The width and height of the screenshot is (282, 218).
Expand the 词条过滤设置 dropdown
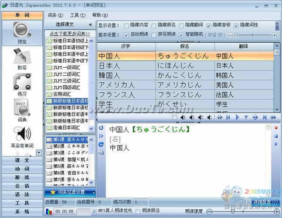(x=94, y=193)
